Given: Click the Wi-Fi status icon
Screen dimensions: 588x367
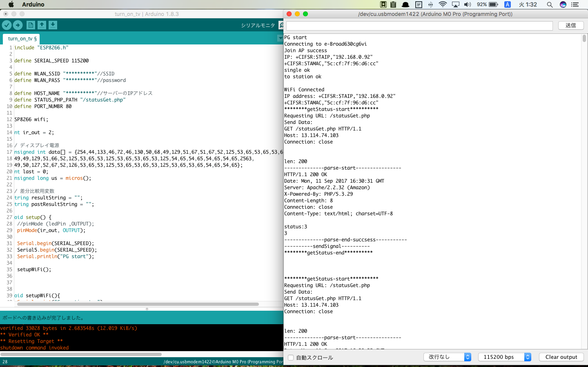Looking at the screenshot, I should tap(443, 4).
